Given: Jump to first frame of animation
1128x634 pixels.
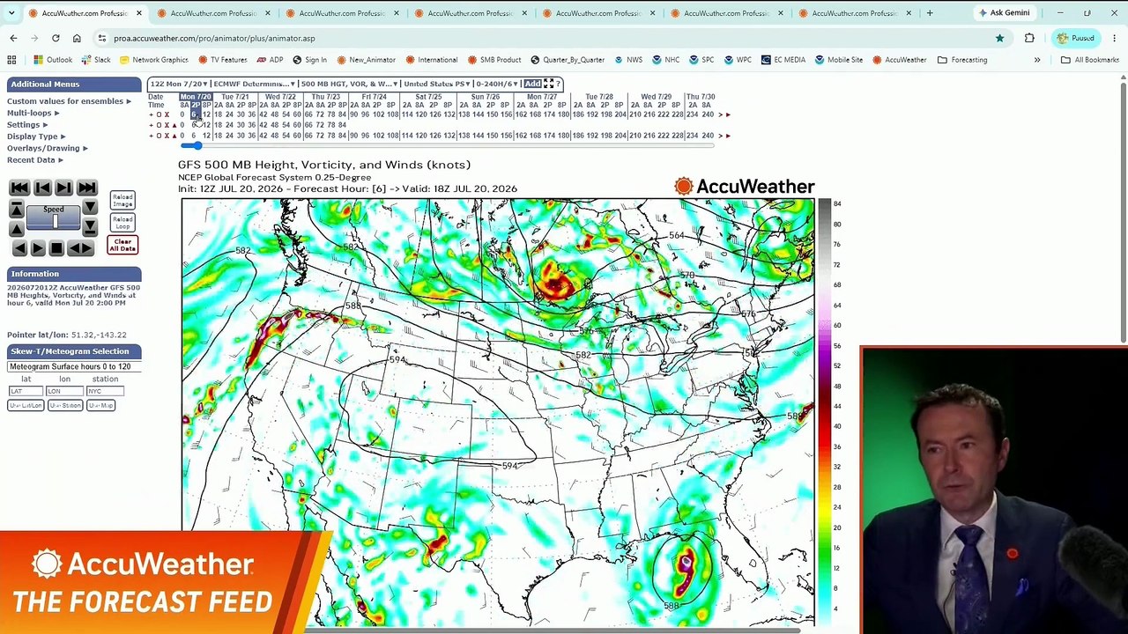Looking at the screenshot, I should click(19, 188).
